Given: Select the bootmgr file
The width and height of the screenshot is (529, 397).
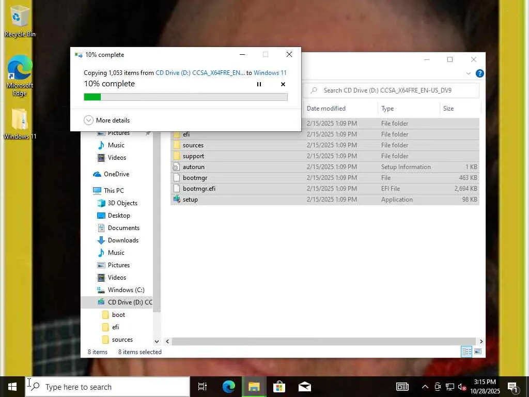Looking at the screenshot, I should tap(325, 178).
